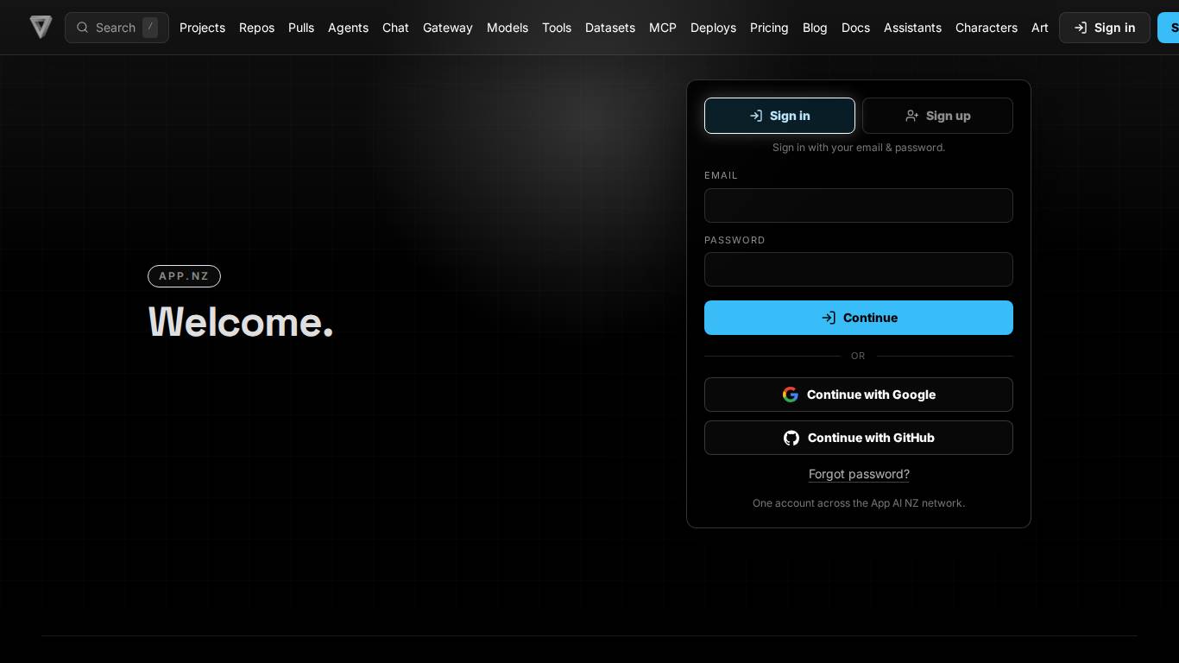This screenshot has height=663, width=1179.
Task: Open the Forgot password? link
Action: [x=859, y=474]
